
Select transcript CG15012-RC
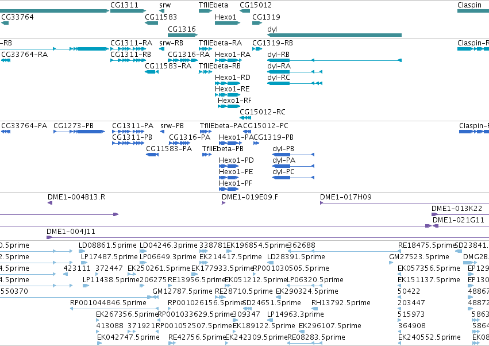coord(263,112)
